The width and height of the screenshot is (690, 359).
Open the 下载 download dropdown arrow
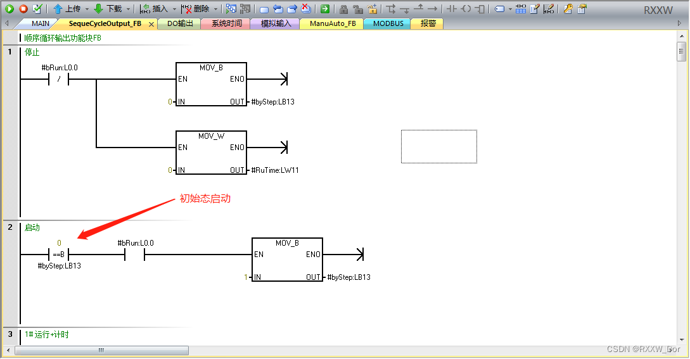tap(128, 9)
